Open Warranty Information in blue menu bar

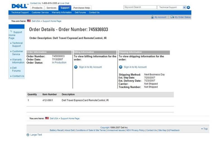(62, 13)
